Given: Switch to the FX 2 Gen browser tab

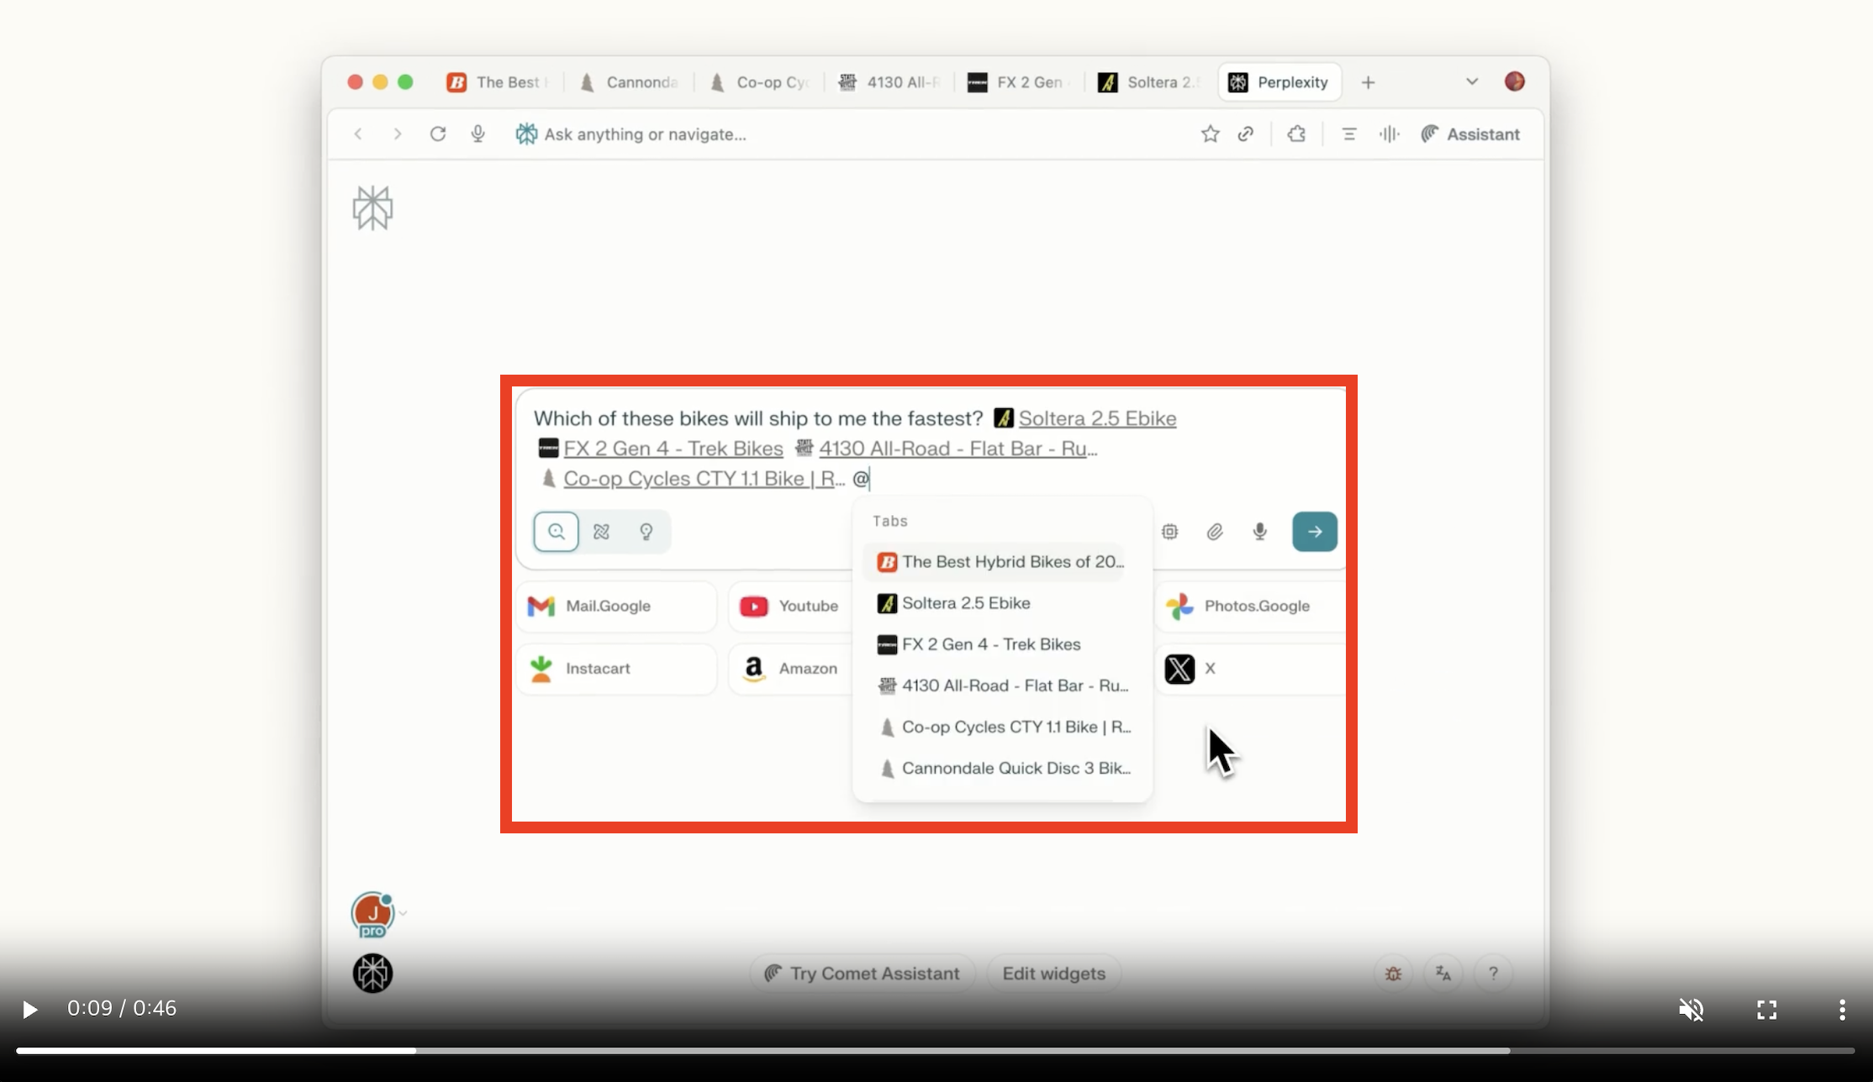Looking at the screenshot, I should click(1019, 82).
